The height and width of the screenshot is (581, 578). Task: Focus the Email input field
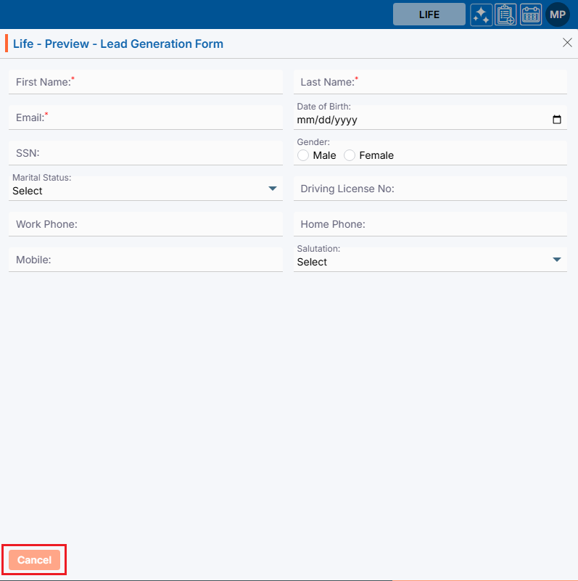coord(145,118)
